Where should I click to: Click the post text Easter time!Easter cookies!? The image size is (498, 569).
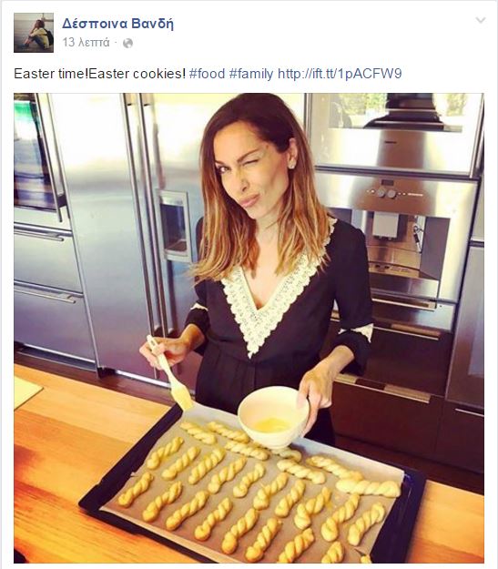point(100,74)
